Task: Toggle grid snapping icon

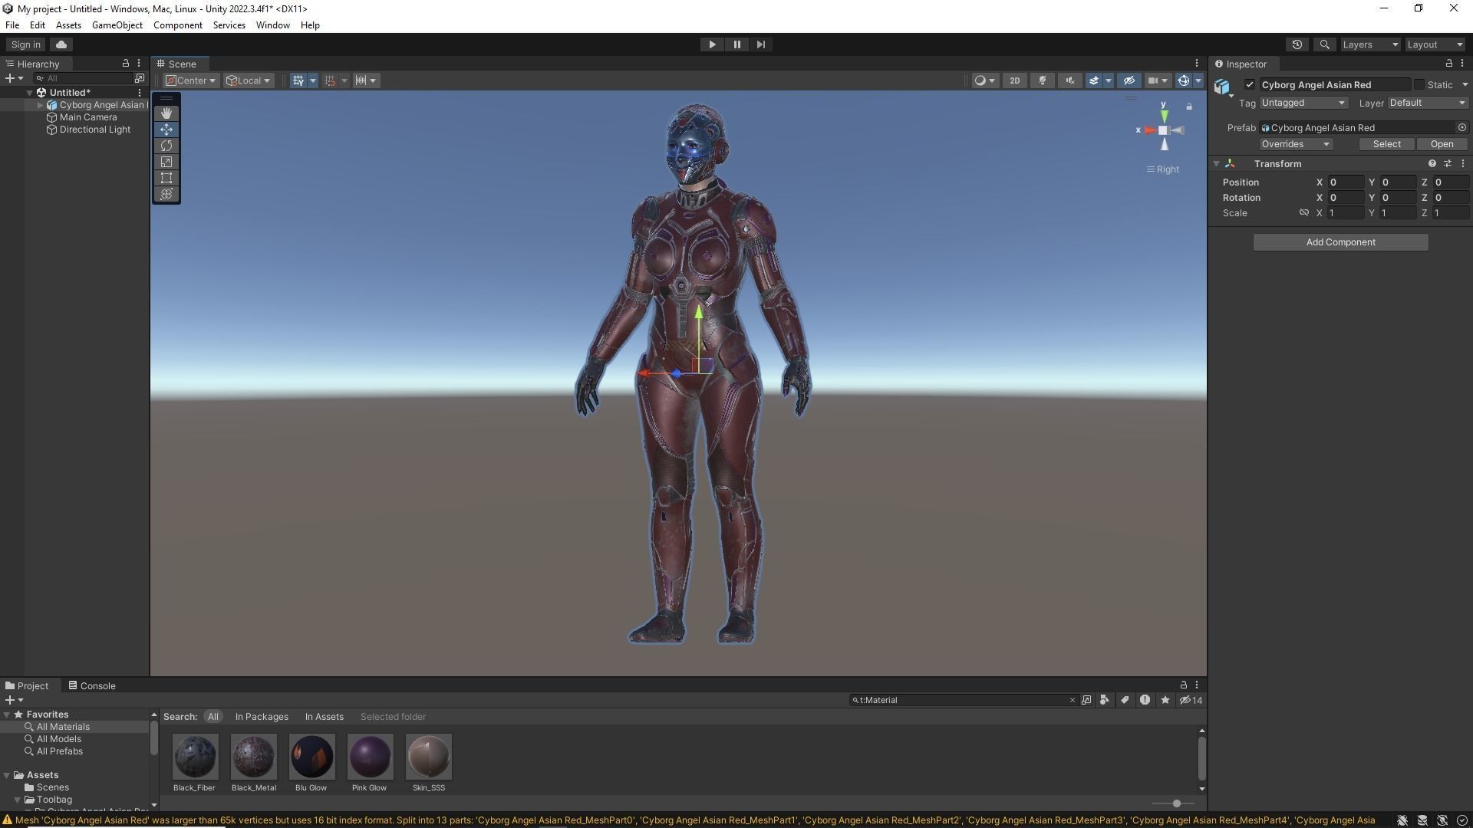Action: pyautogui.click(x=330, y=80)
